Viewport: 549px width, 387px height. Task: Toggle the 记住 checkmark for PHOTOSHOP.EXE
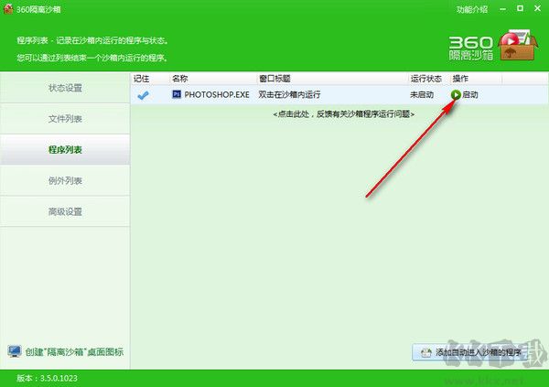[143, 95]
